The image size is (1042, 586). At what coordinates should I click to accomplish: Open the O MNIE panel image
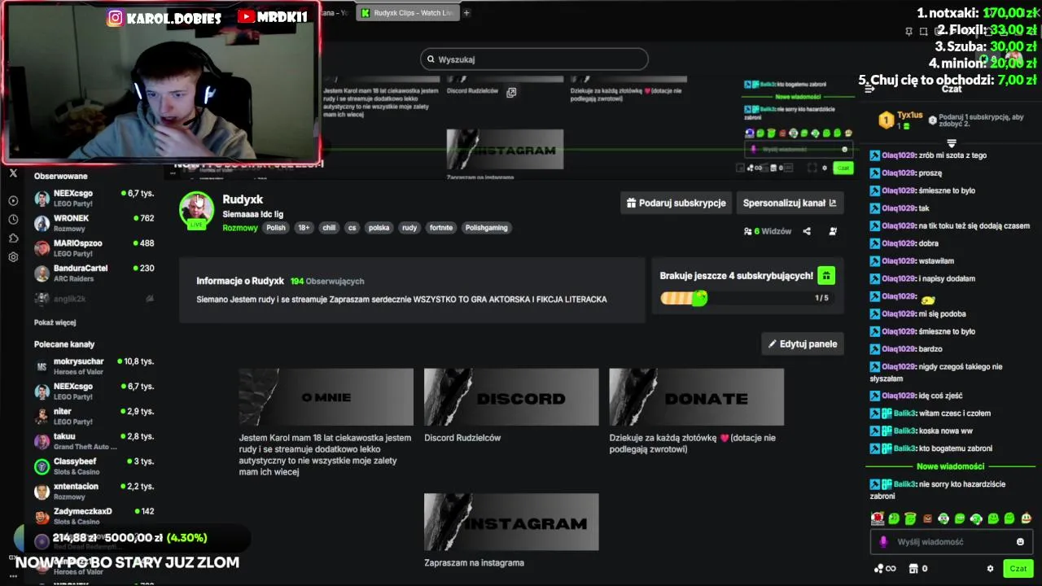coord(326,397)
